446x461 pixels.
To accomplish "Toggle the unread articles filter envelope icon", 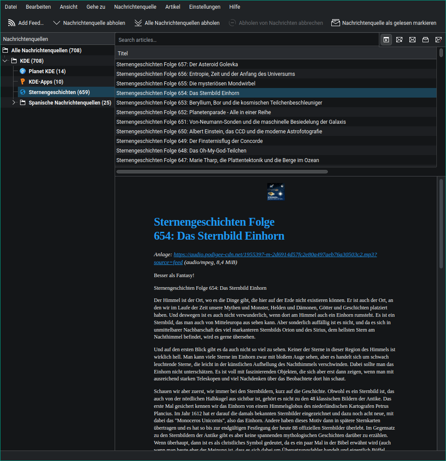I will click(412, 40).
